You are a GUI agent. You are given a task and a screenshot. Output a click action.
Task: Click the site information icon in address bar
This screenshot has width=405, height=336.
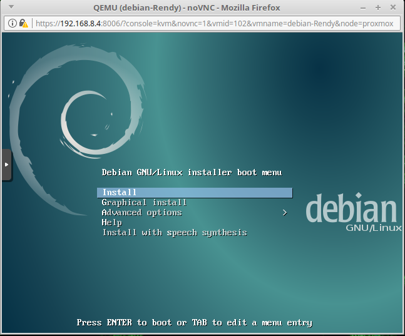(12, 23)
